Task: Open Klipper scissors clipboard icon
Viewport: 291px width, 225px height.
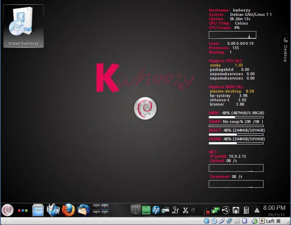Action: click(x=185, y=210)
